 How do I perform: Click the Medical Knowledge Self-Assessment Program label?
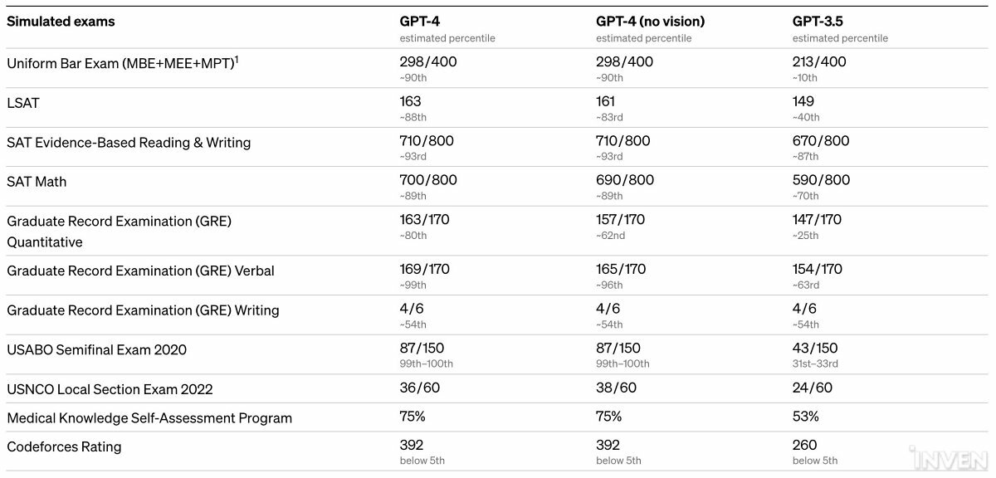[x=149, y=418]
